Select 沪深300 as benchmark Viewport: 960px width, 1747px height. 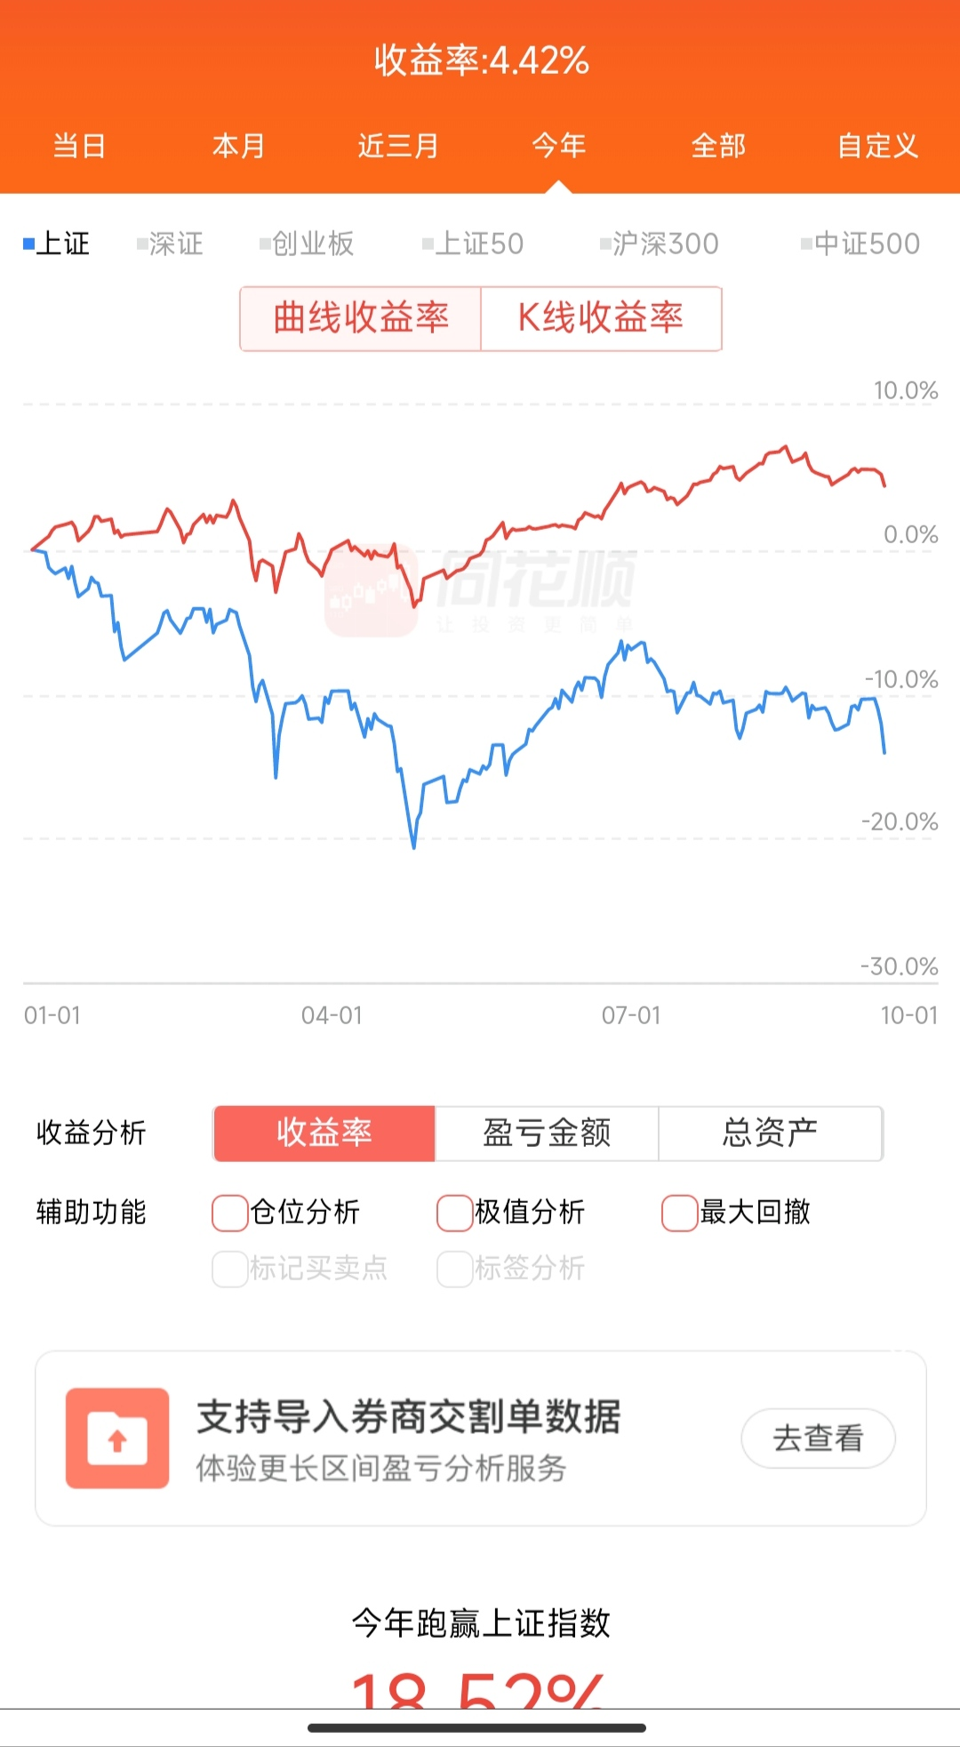[x=659, y=244]
